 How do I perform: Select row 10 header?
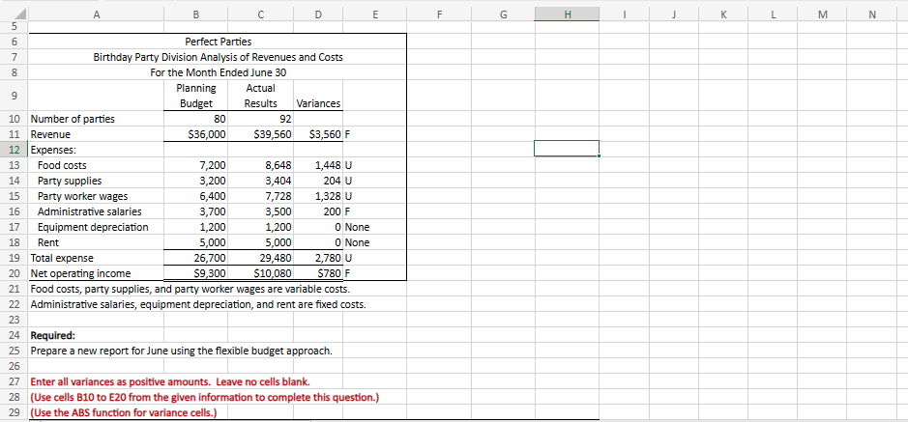click(15, 119)
